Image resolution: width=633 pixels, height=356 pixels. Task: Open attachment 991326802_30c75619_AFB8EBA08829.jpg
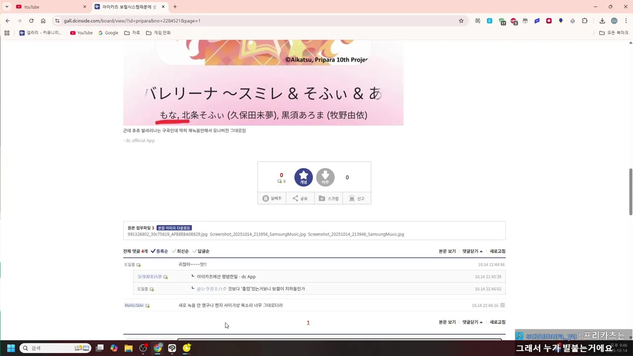coord(167,234)
